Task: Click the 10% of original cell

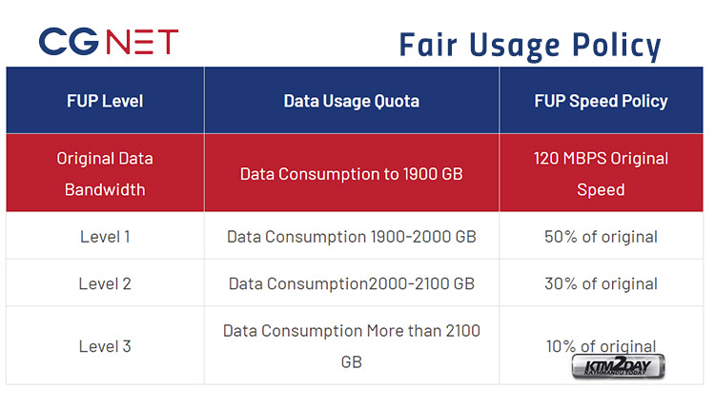Action: pos(601,346)
